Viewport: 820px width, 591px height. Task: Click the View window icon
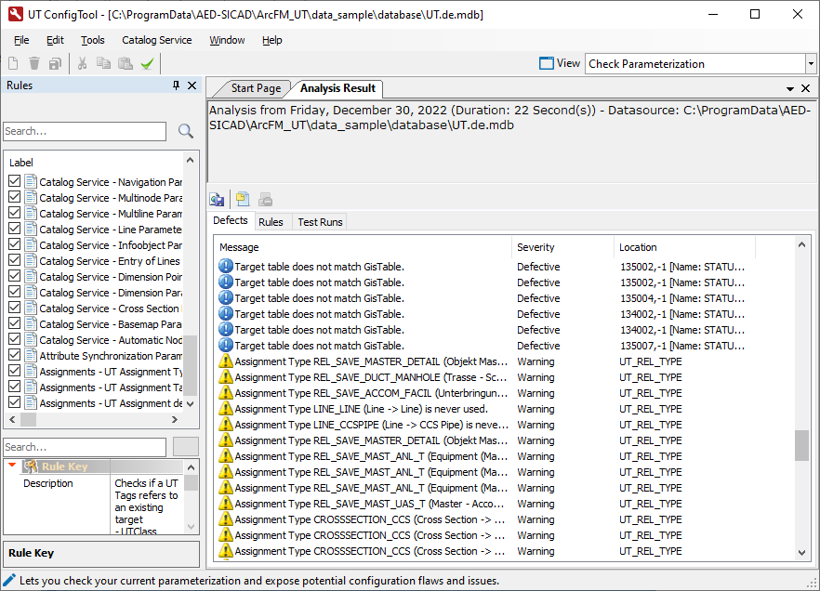click(x=547, y=63)
